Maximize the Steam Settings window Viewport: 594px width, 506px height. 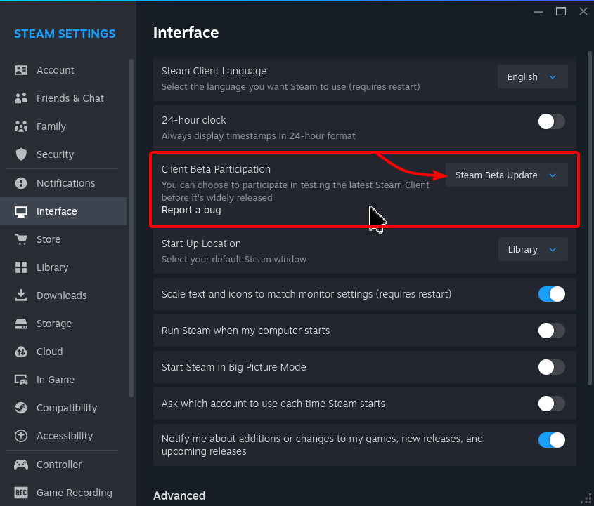[561, 11]
